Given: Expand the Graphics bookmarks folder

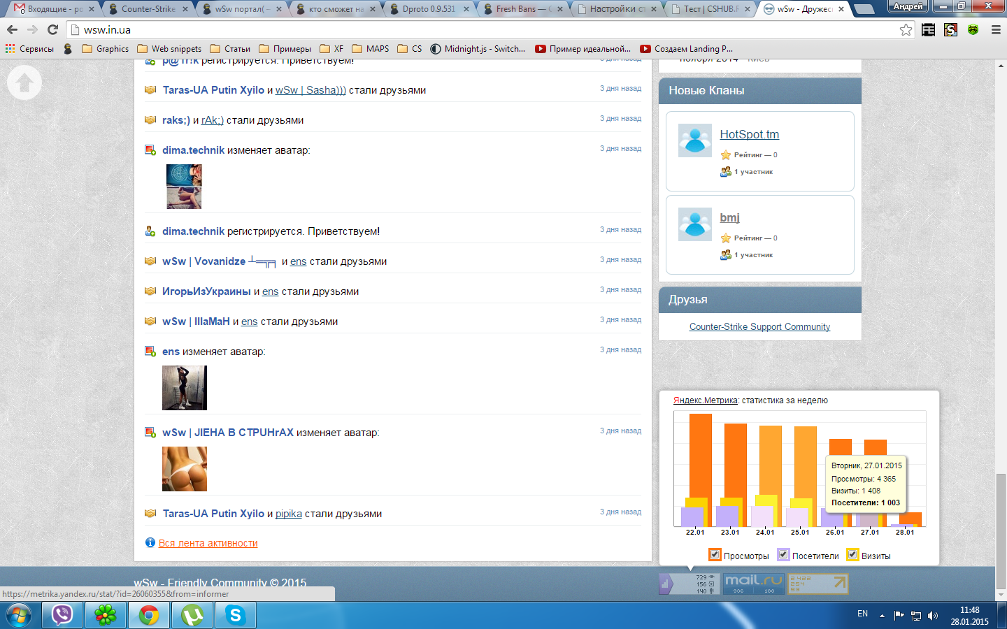Looking at the screenshot, I should tap(106, 49).
